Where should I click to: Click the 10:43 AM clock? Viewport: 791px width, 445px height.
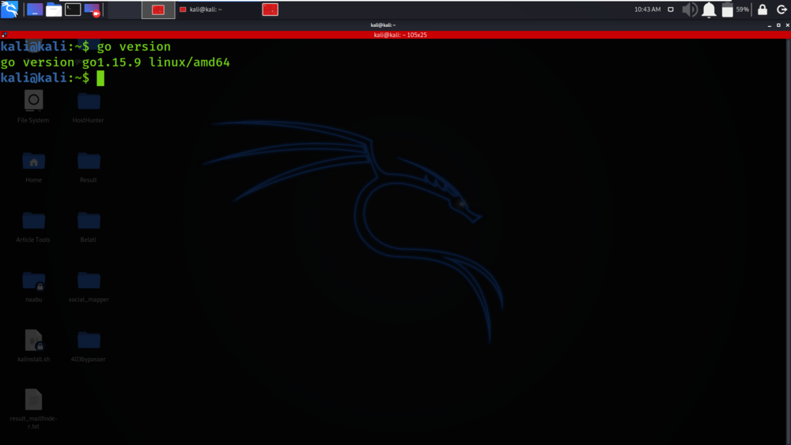tap(647, 9)
